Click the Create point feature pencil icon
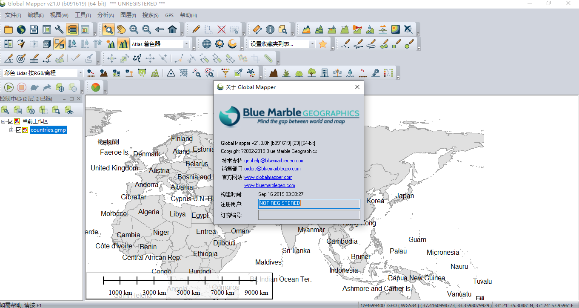 [x=345, y=43]
